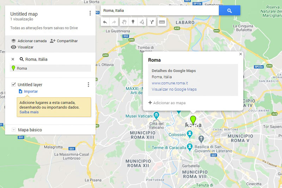282x188 pixels.
Task: Select the add directions tool
Action: [152, 22]
